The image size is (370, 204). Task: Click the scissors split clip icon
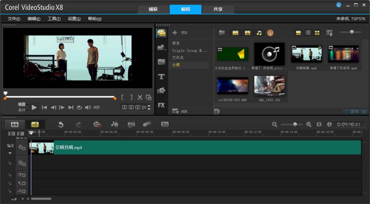pos(140,97)
